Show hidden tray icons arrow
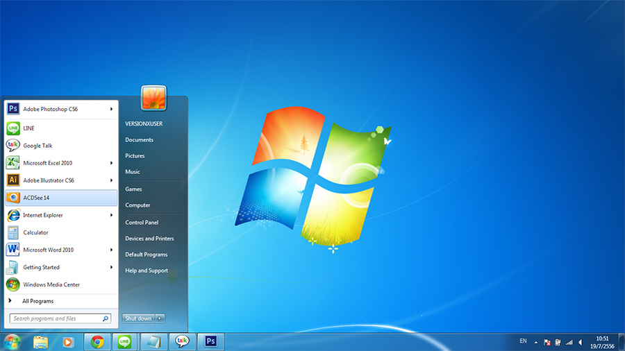 coord(535,342)
